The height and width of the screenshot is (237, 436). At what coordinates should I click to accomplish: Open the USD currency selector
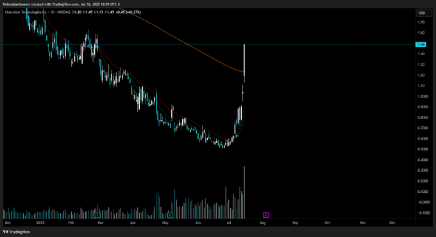[x=422, y=13]
